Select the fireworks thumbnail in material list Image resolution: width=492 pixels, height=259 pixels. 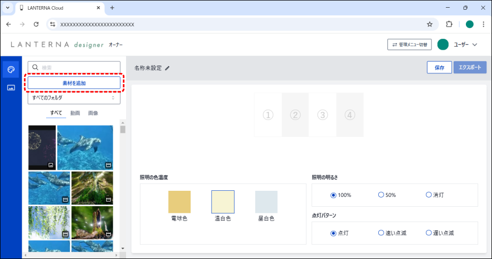(42, 148)
